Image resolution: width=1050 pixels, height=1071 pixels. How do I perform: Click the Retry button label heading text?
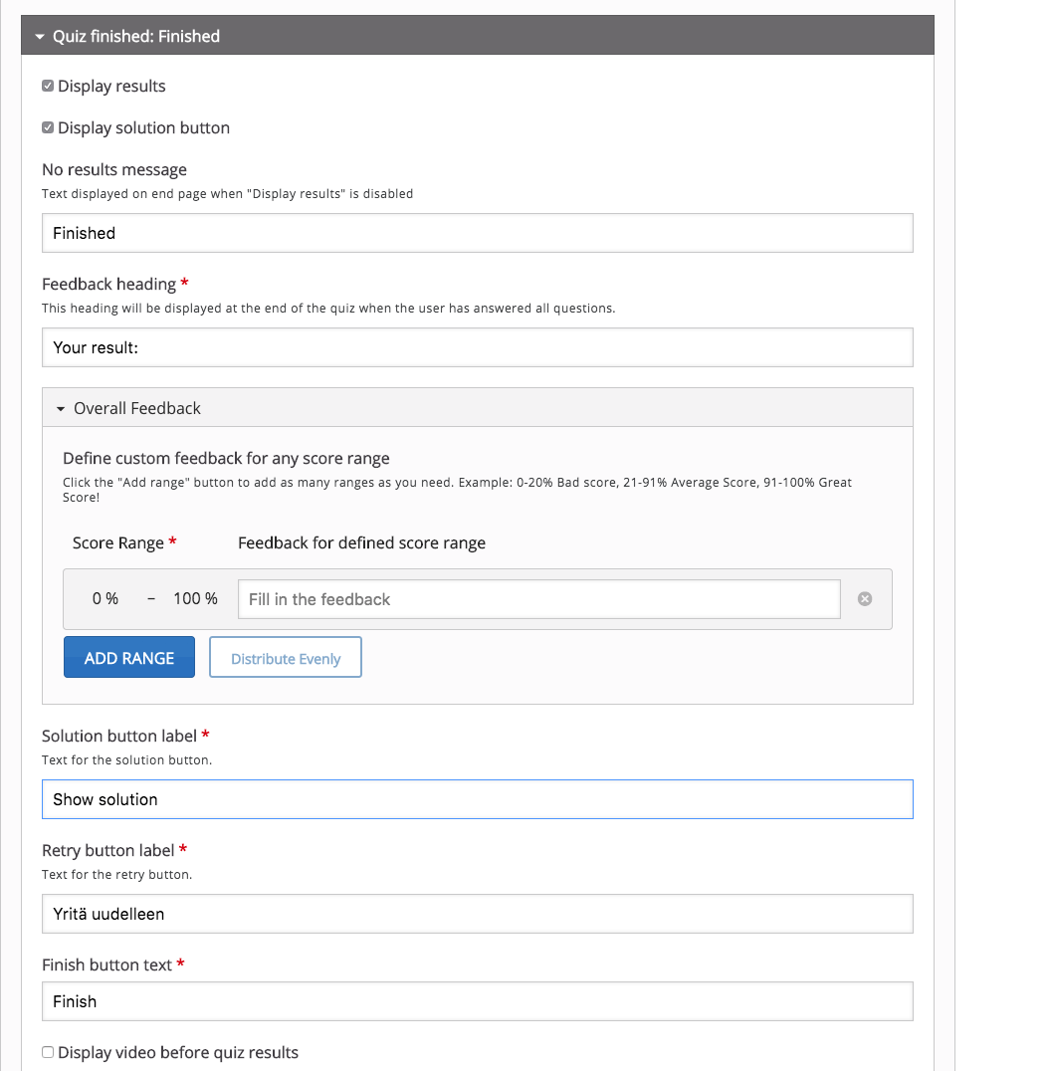[x=108, y=850]
